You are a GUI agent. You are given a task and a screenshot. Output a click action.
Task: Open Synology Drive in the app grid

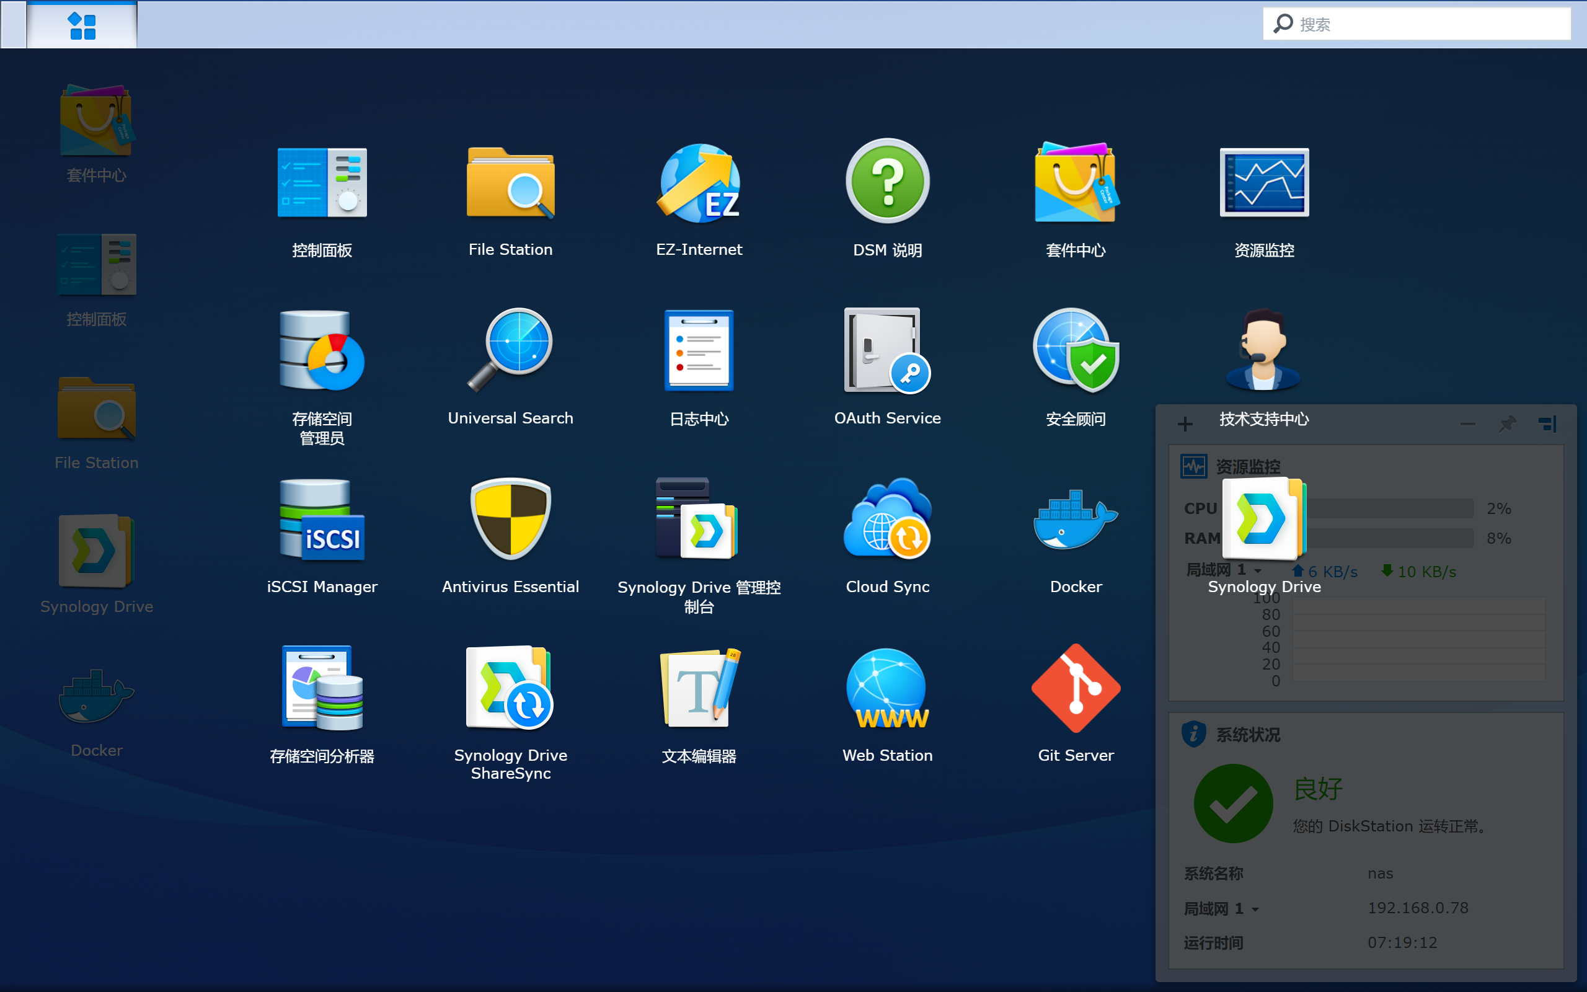(1265, 518)
